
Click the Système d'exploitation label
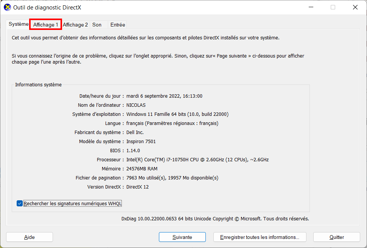pos(98,114)
